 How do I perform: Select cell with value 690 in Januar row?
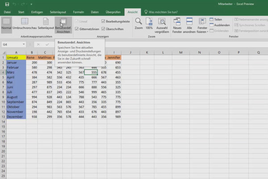114,63
